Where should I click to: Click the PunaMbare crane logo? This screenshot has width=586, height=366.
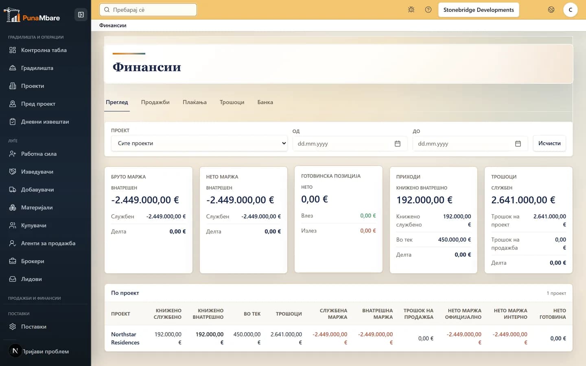32,15
